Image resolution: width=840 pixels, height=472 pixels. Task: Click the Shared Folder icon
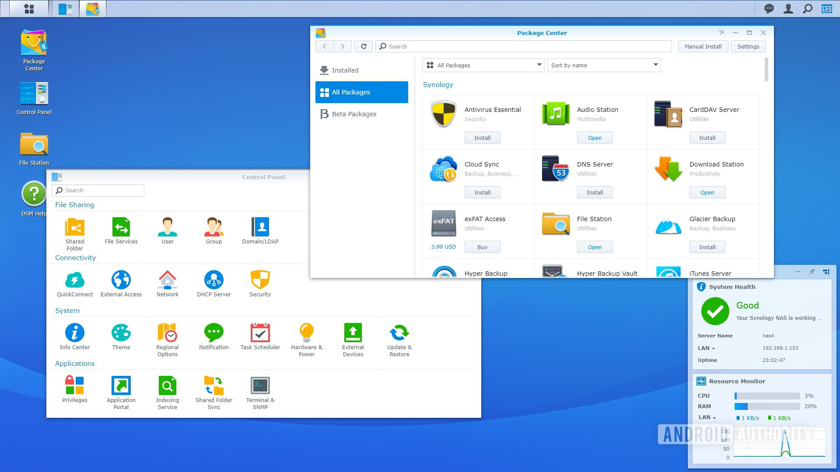click(x=75, y=227)
